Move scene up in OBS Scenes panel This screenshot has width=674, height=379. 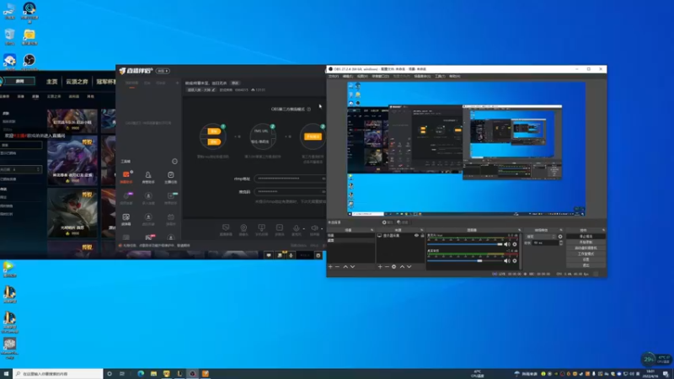click(x=345, y=267)
